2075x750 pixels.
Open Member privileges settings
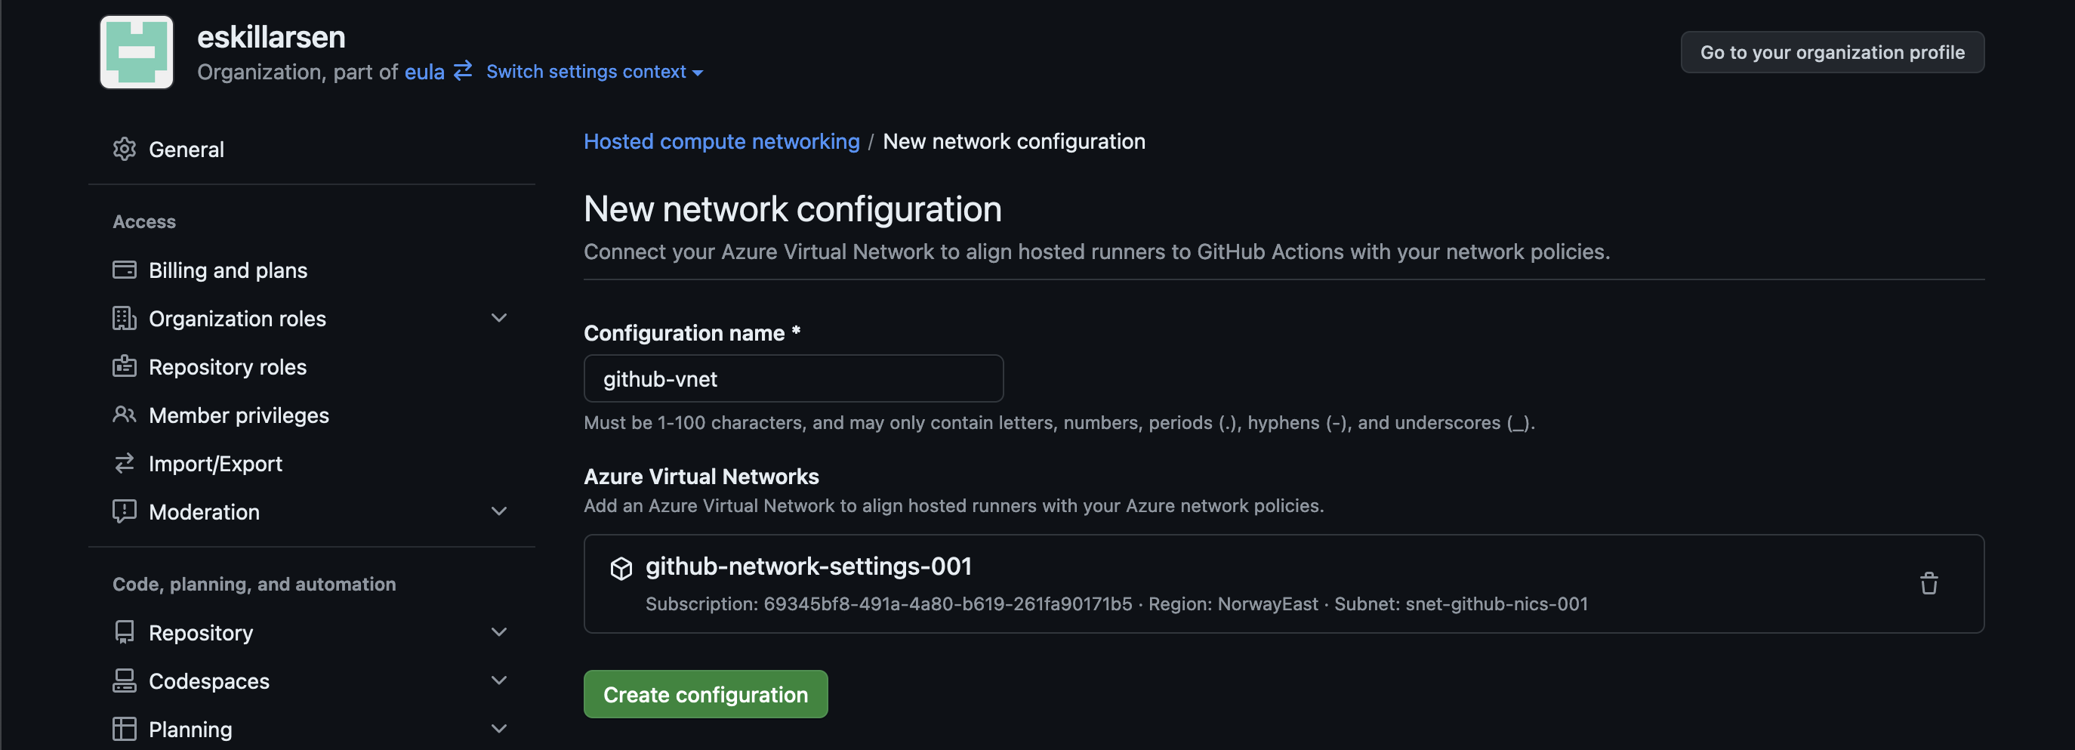pos(239,415)
